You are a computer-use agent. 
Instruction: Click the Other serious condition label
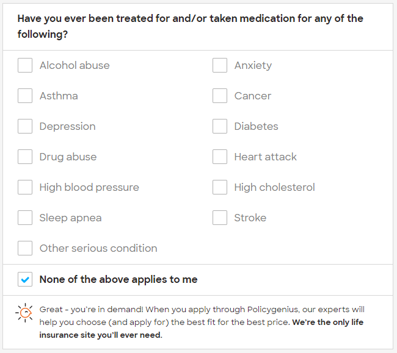click(98, 248)
